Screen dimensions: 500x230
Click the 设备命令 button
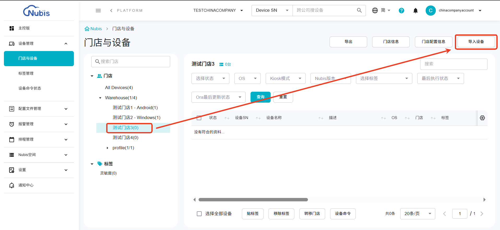[x=343, y=214]
